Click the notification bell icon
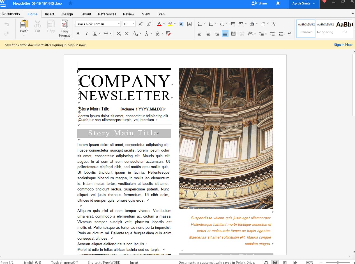Image resolution: width=355 pixels, height=264 pixels. [x=278, y=3]
